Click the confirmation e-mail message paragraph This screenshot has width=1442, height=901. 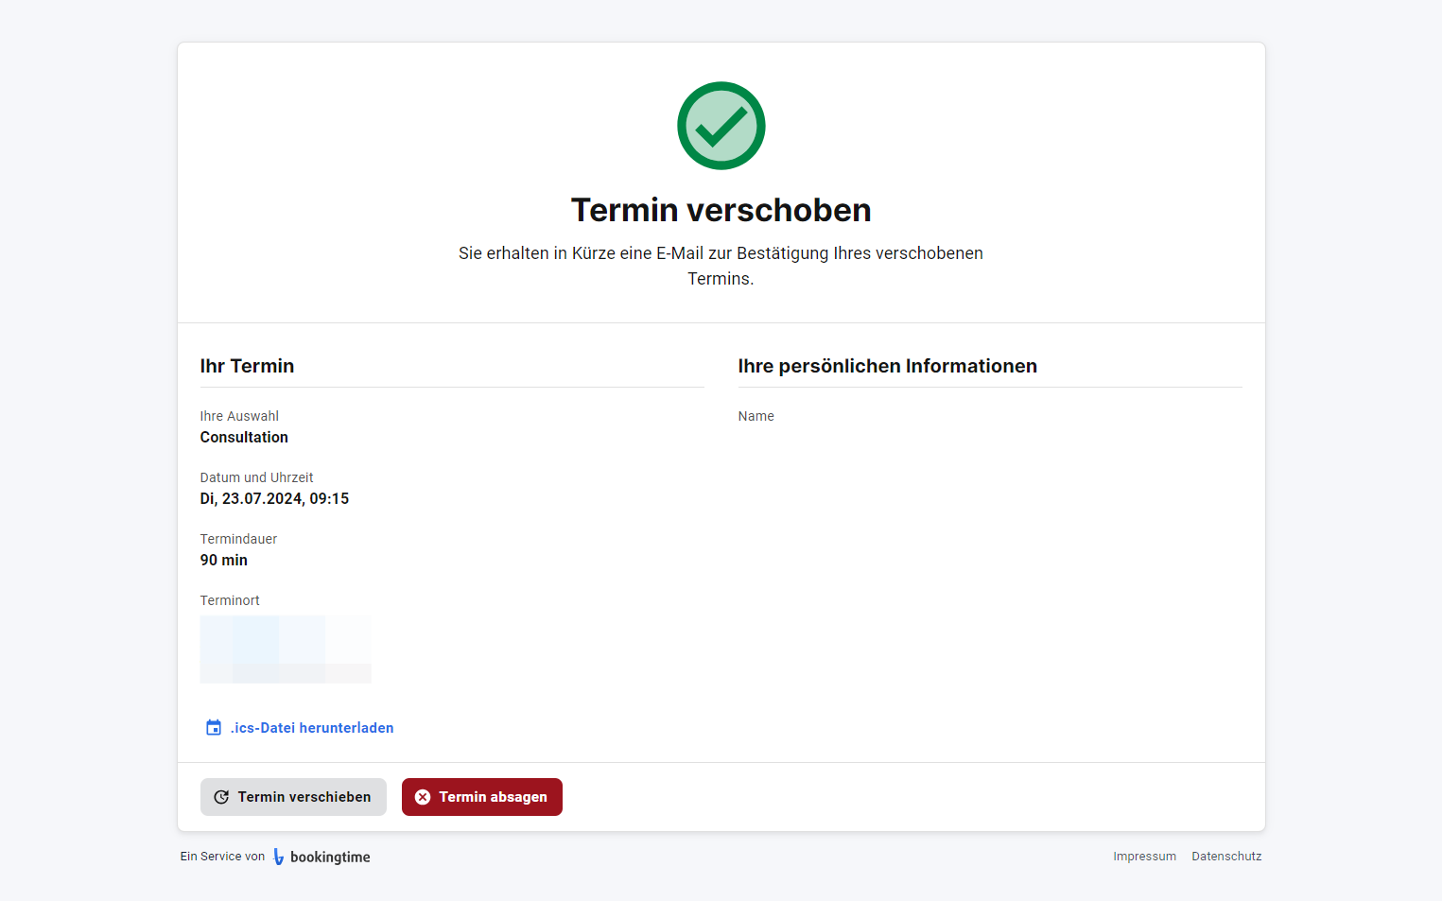721,266
